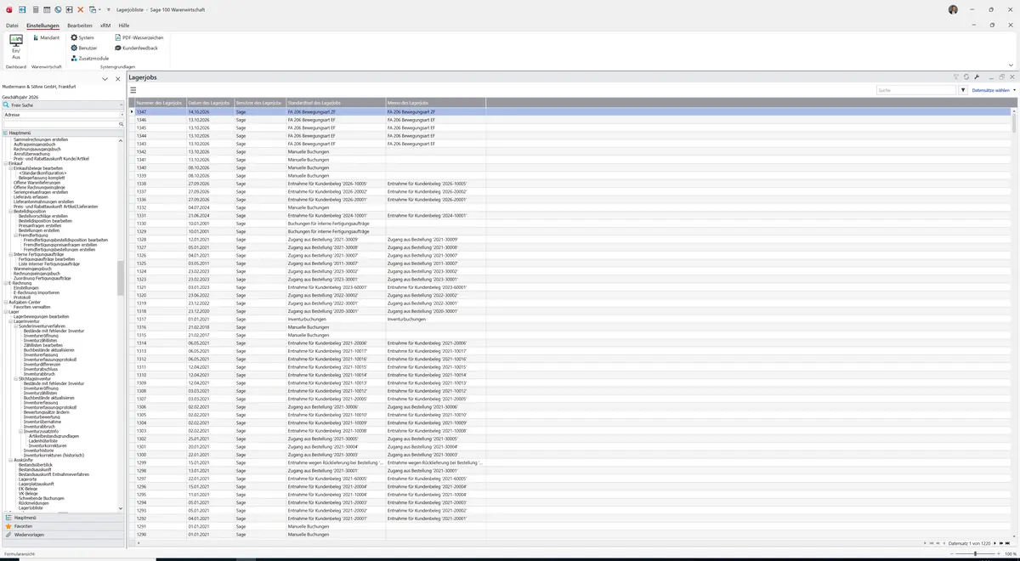The image size is (1020, 561).
Task: Open the xRM menu
Action: 105,25
